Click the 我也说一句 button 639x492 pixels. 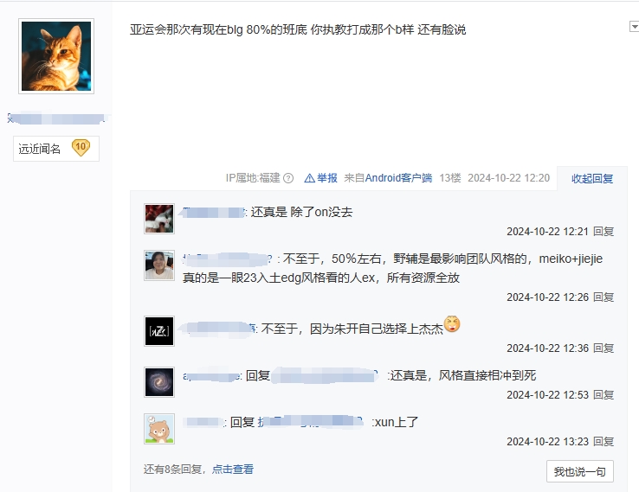580,471
